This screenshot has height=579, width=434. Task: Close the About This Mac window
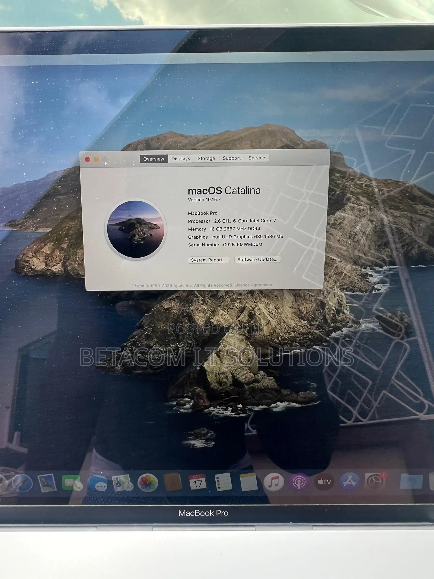click(88, 160)
